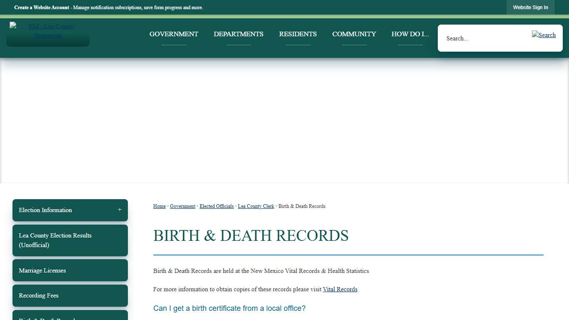
Task: Click the search magnifier icon
Action: [544, 35]
